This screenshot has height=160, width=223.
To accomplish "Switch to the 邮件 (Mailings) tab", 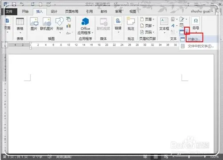I will coord(104,12).
